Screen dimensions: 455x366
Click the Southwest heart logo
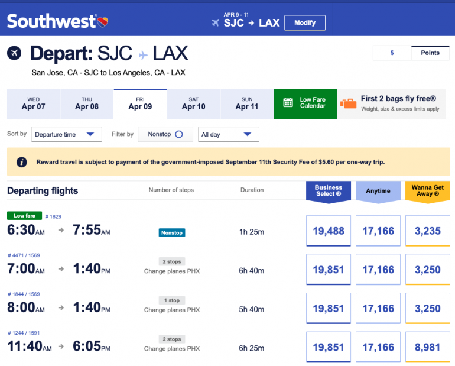point(104,22)
